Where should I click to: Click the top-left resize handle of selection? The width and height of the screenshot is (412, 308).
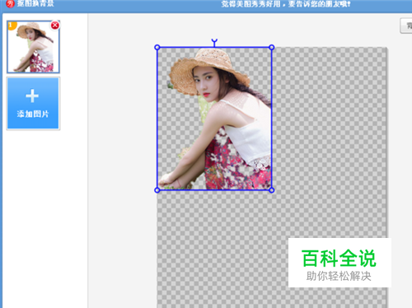click(157, 47)
